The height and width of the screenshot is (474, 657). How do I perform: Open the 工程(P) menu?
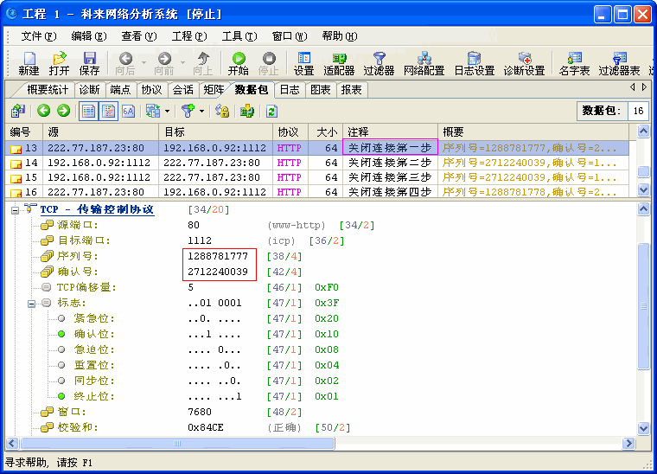click(x=189, y=36)
